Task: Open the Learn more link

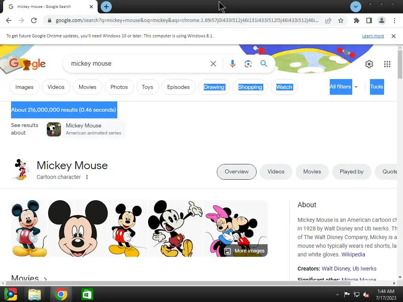Action: (373, 36)
